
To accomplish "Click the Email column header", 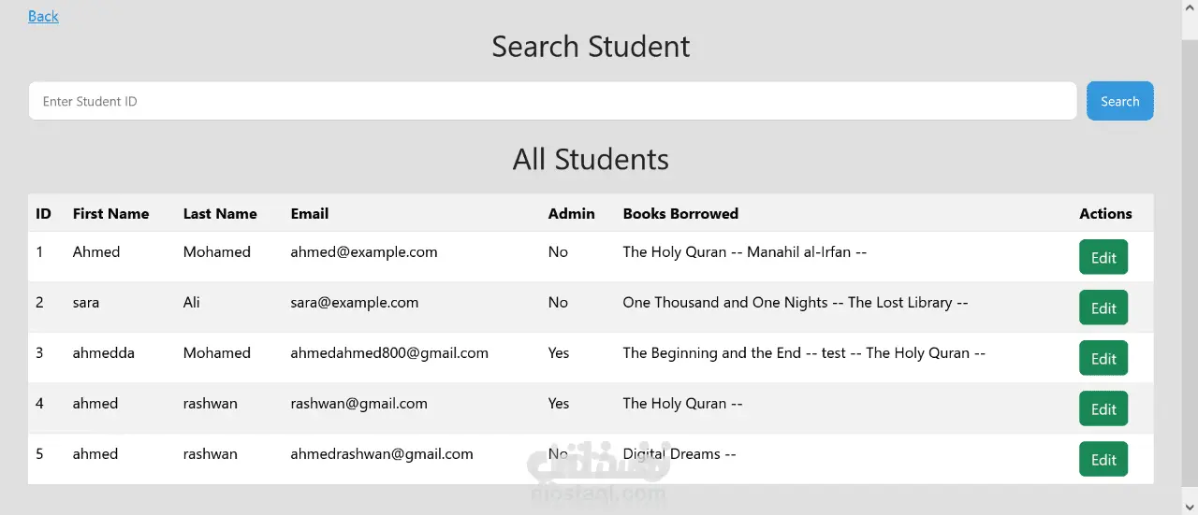I will (x=309, y=213).
